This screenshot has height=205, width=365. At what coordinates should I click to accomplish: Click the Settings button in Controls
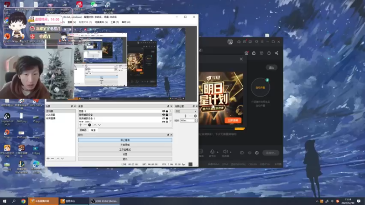click(125, 154)
